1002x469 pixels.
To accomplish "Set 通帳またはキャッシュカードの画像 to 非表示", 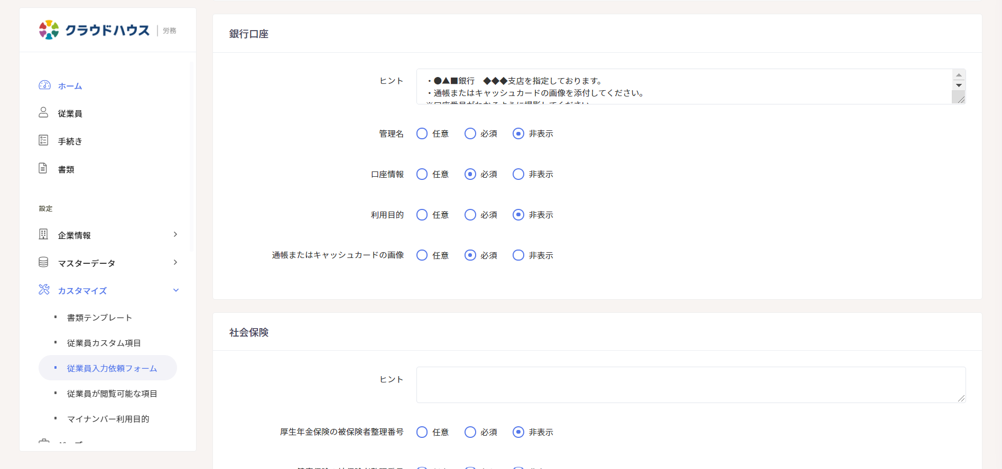I will 518,255.
